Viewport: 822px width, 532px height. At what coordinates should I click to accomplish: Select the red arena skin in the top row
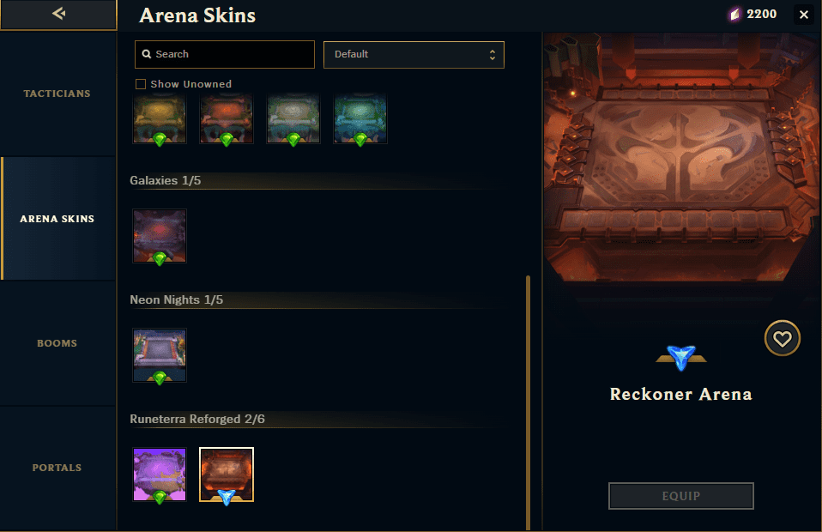coord(227,119)
